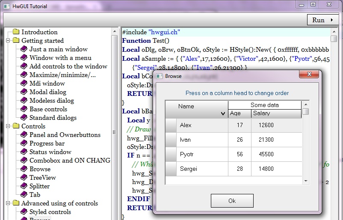The image size is (343, 220).
Task: Click the Introduction folder icon
Action: [x=16, y=32]
